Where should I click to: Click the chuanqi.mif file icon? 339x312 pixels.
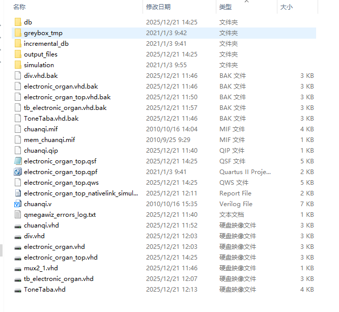tap(18, 129)
